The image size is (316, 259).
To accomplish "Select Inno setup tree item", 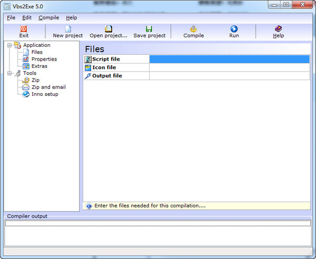I will point(45,94).
